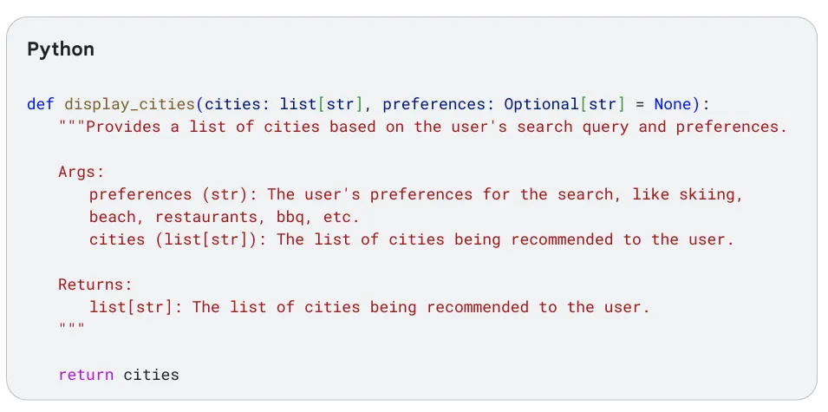828x412 pixels.
Task: Click the Python language label
Action: [61, 49]
